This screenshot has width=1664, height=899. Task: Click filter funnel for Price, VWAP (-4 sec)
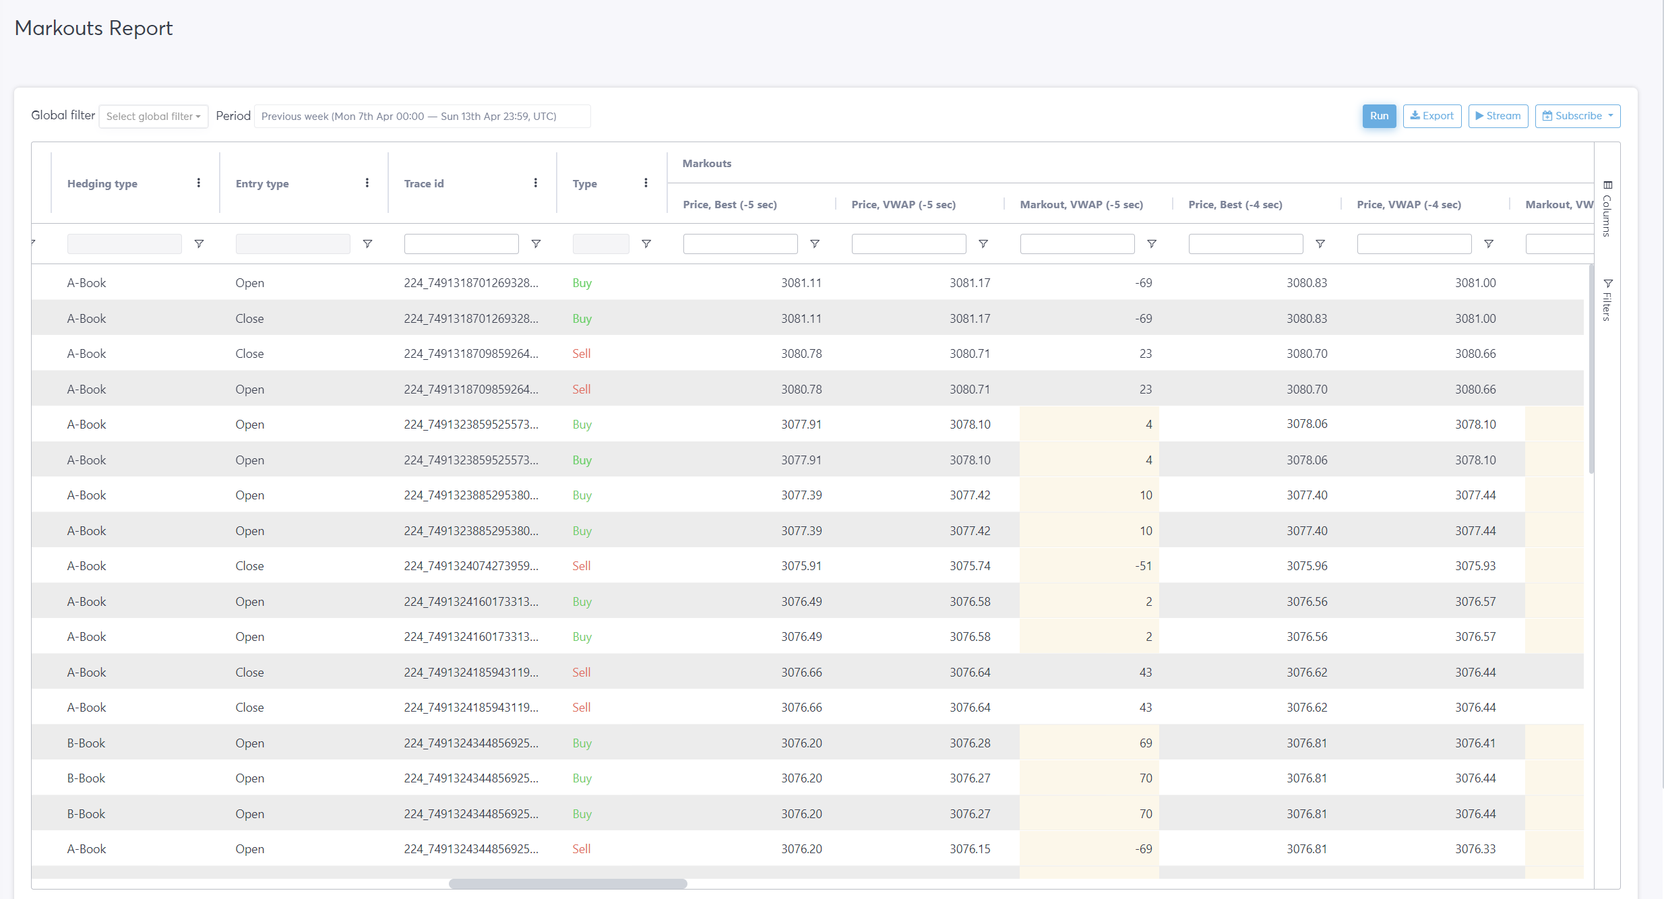pyautogui.click(x=1489, y=244)
